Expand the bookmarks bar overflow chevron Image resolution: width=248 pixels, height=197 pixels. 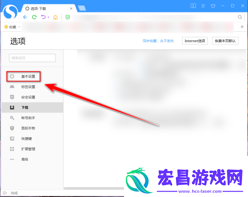point(242,27)
